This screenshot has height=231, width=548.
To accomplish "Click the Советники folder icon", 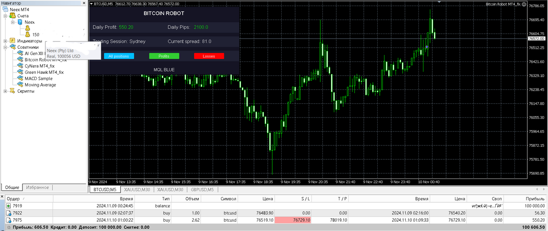I will coord(12,47).
